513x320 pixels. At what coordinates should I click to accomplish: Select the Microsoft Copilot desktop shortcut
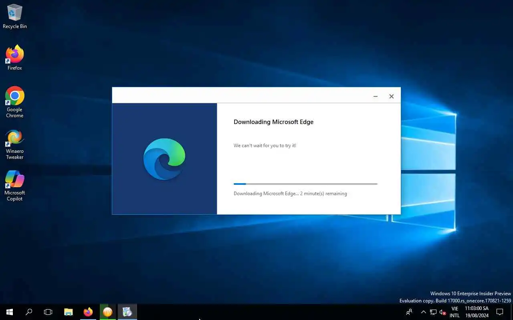15,186
